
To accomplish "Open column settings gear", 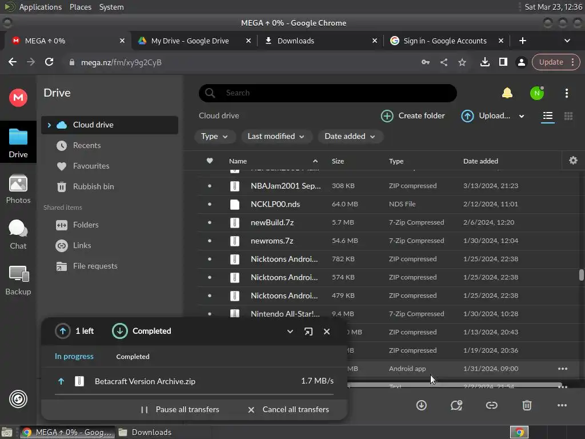I will [x=573, y=161].
